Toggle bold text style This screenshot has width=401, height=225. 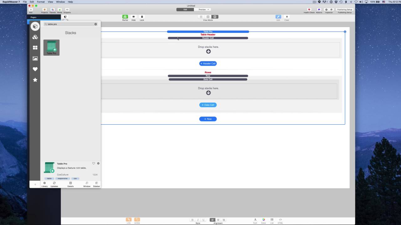point(192,220)
